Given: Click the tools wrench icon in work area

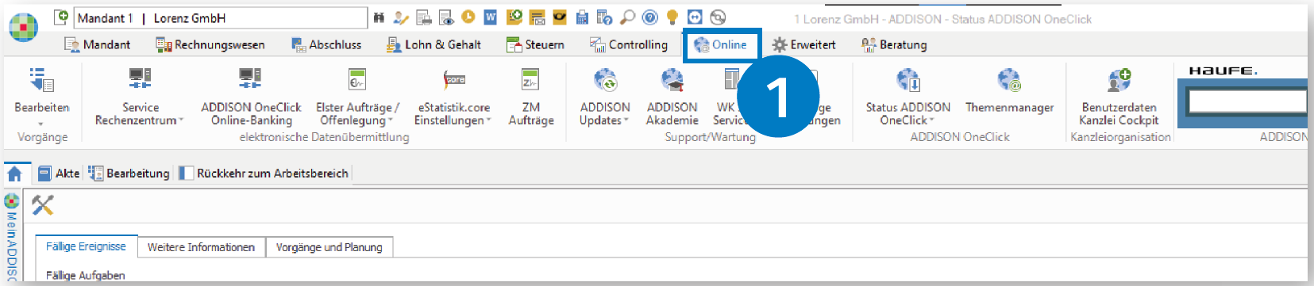Looking at the screenshot, I should (x=43, y=205).
